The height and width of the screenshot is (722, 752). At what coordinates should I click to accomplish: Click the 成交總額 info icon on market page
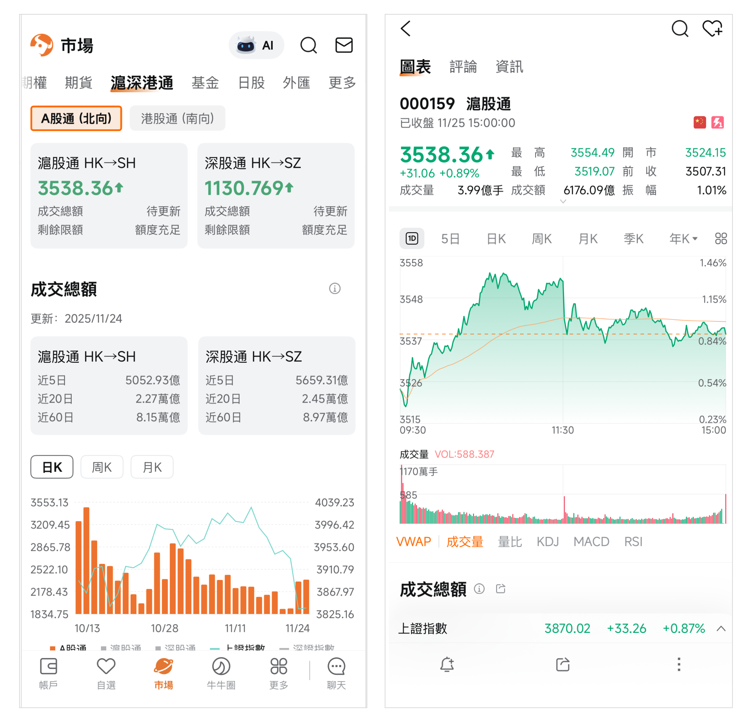tap(335, 289)
